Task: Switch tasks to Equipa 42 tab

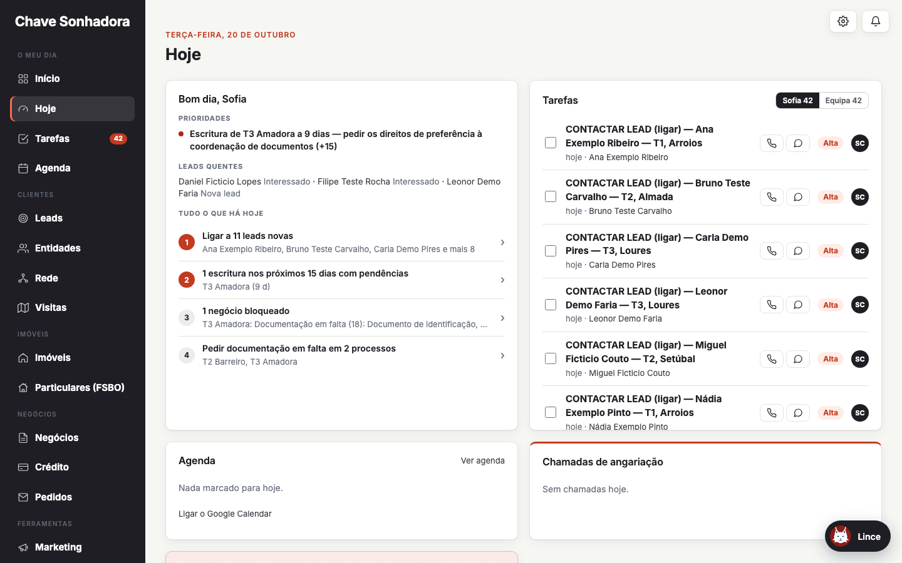Action: tap(844, 100)
